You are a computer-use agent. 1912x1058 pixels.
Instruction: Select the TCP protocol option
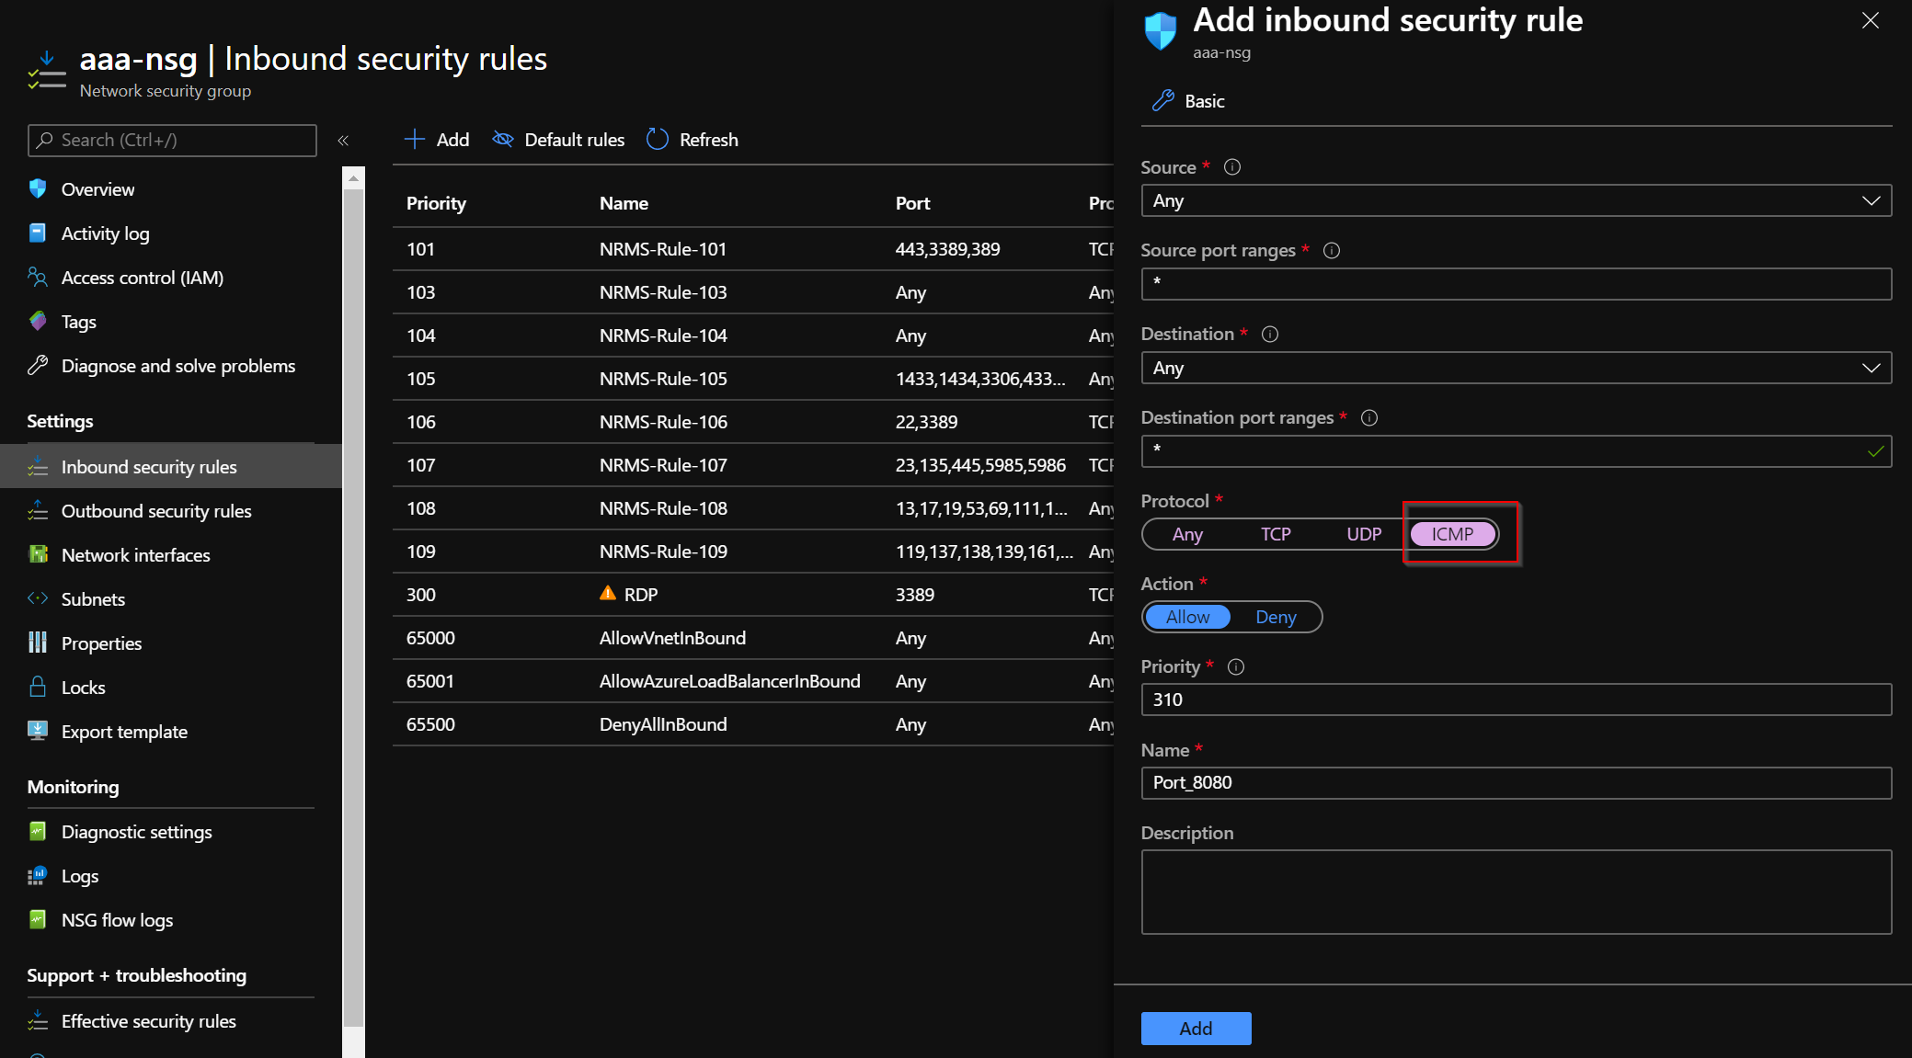click(x=1276, y=534)
